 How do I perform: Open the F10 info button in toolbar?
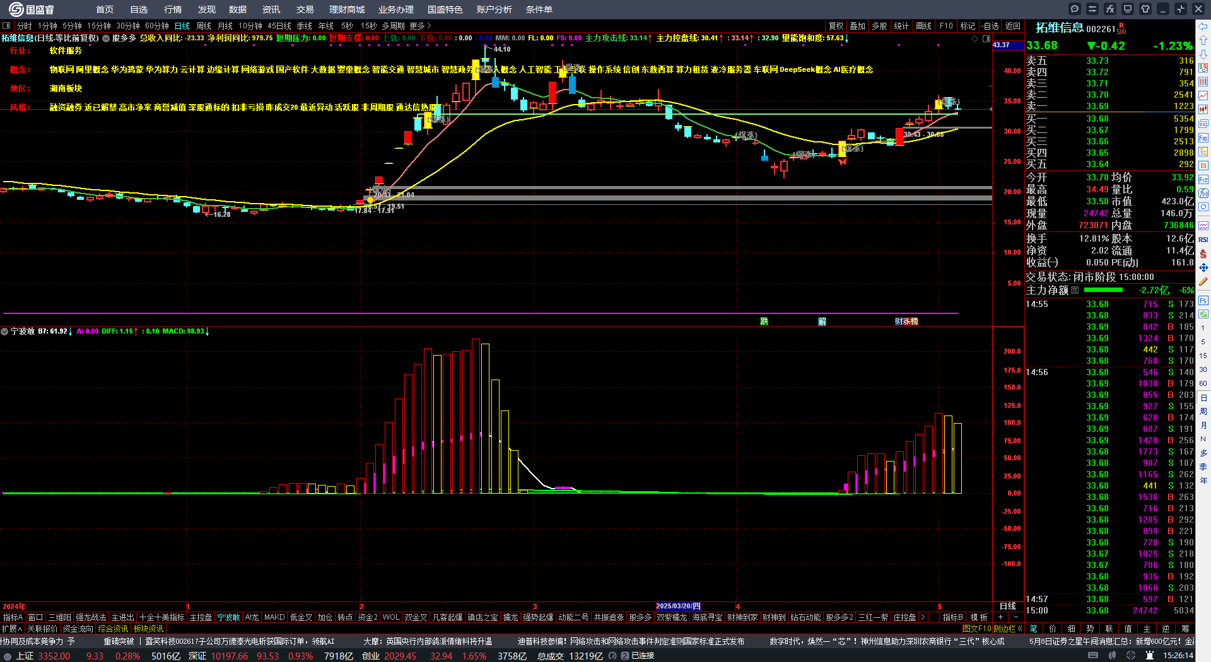click(946, 26)
